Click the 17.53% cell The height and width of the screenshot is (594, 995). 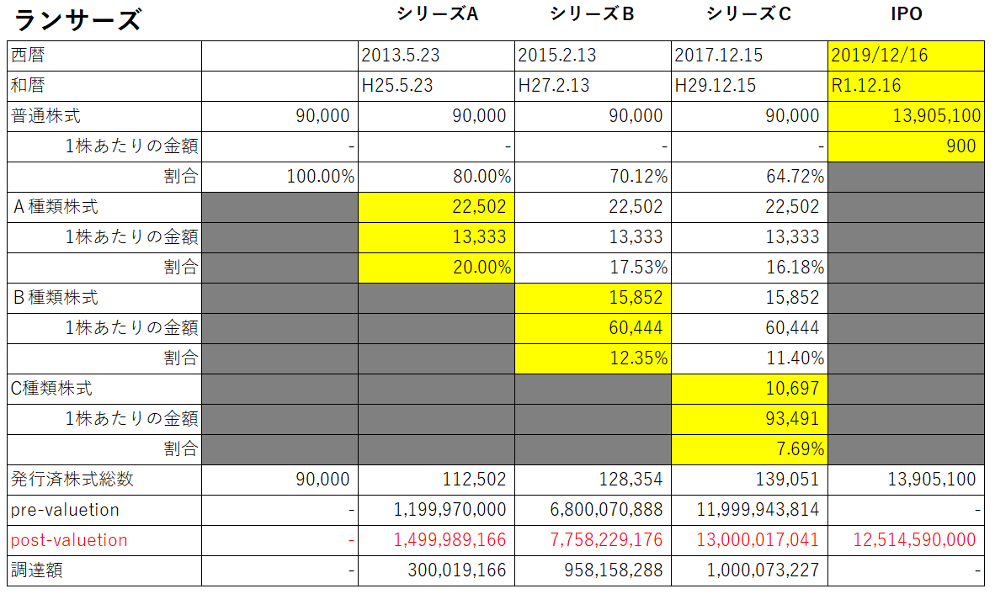pos(593,268)
